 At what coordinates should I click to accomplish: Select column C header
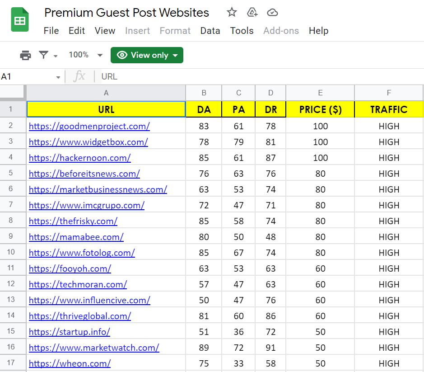[x=238, y=93]
